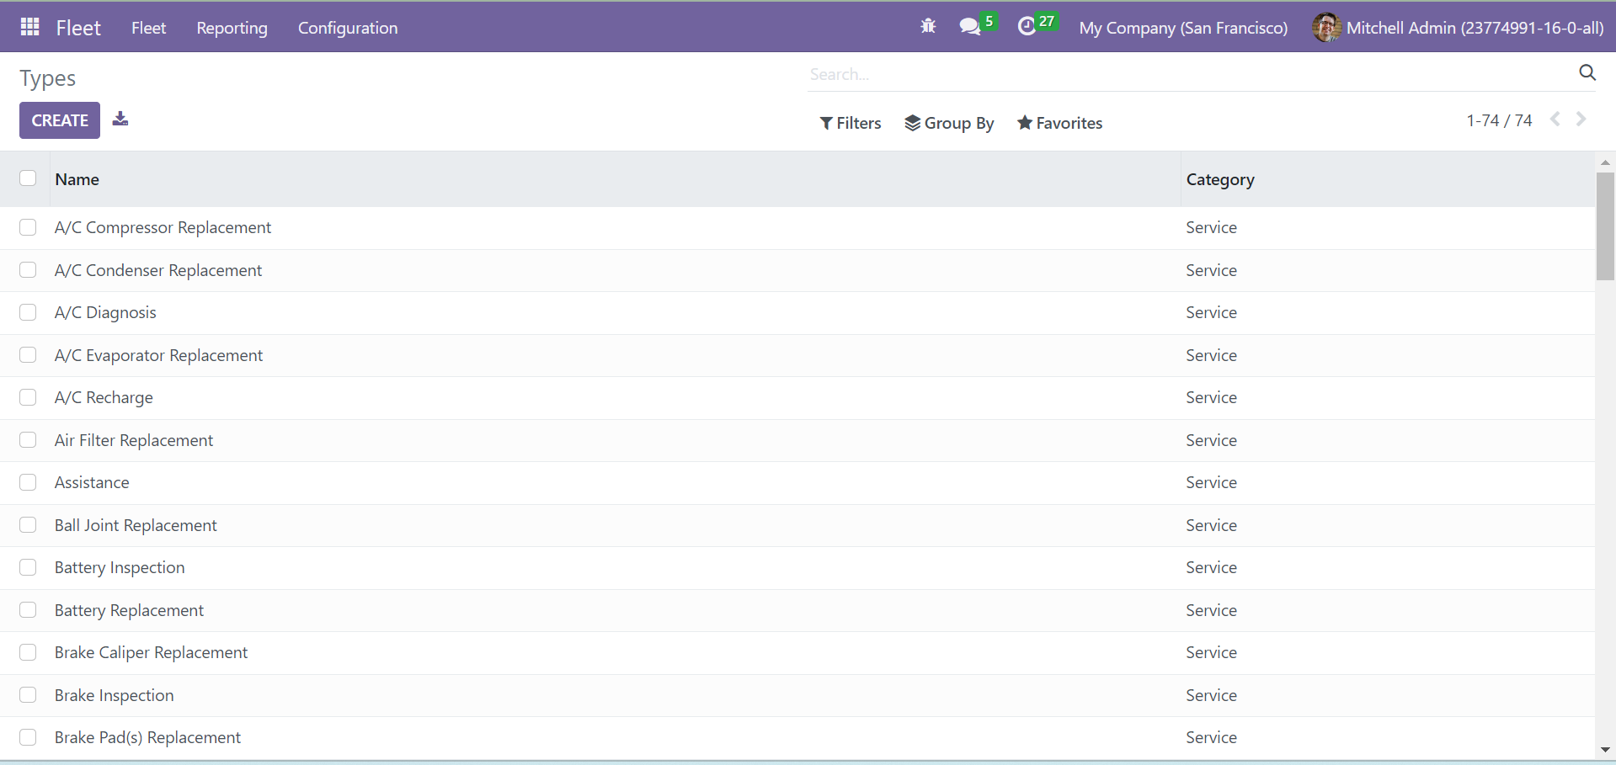Click Service category of Brake Inspection row

(x=1211, y=695)
